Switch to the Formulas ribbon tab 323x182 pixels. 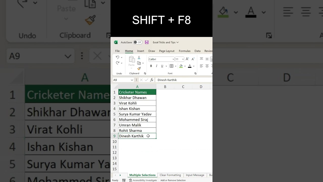(x=185, y=51)
